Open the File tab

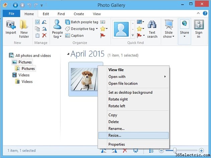[x=11, y=14]
